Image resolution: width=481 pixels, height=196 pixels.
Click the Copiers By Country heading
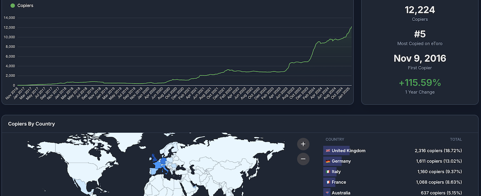point(31,124)
